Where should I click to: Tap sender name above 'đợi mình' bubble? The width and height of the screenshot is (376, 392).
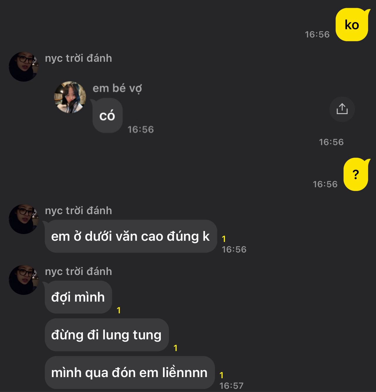pyautogui.click(x=78, y=271)
